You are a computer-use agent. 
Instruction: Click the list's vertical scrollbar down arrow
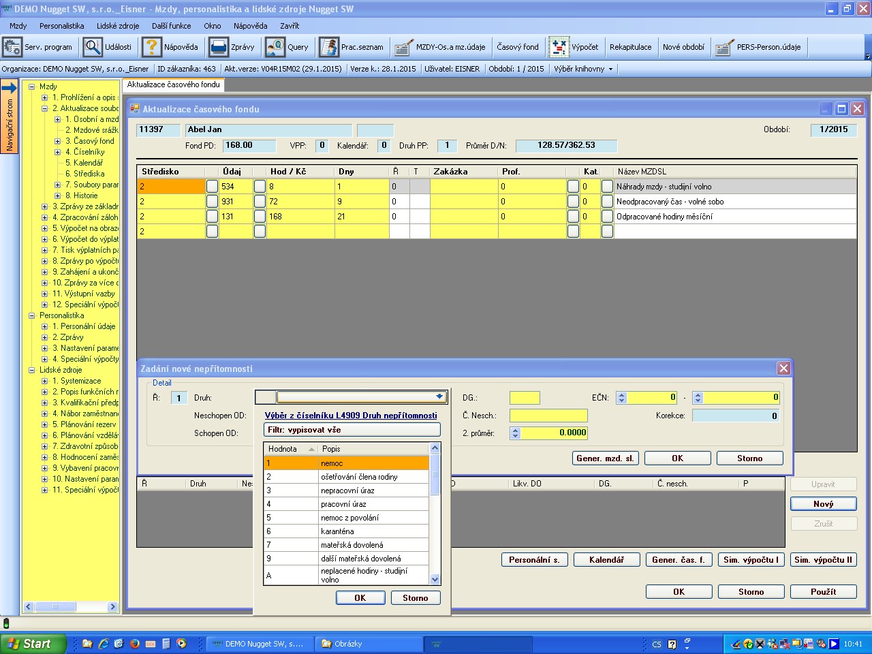tap(435, 579)
